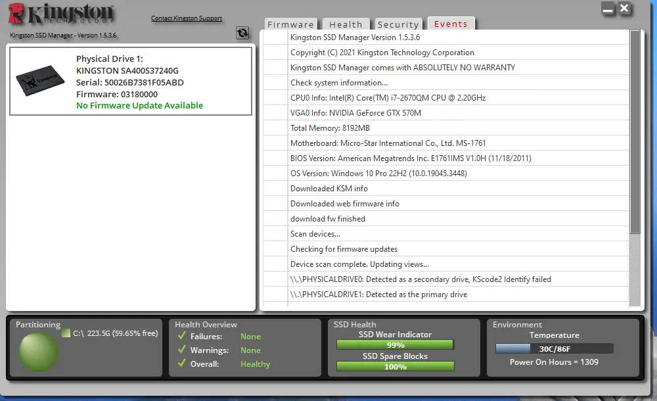
Task: Click 'Kingston SSD Manager - Version 1.5.3.6' label
Action: pos(63,35)
